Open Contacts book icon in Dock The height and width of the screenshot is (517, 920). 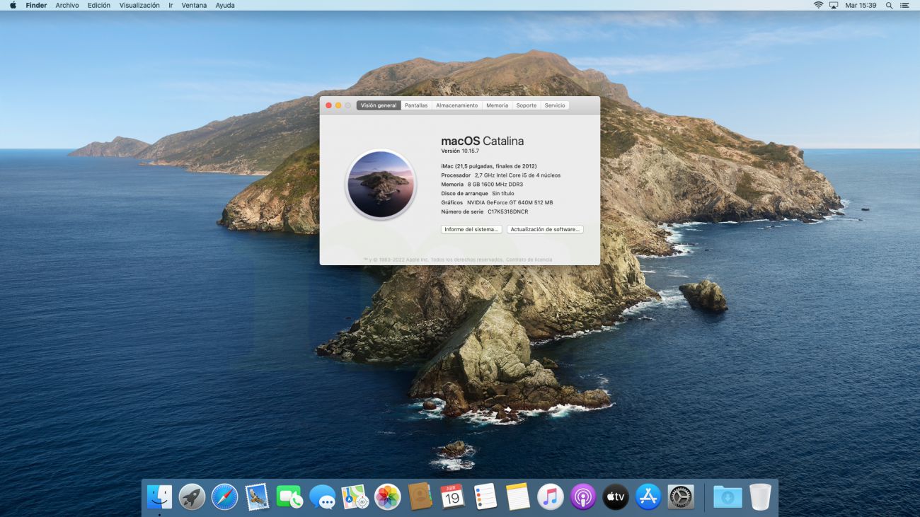(420, 497)
